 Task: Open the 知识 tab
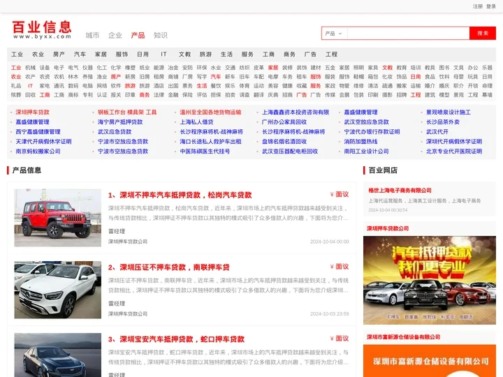[x=161, y=36]
